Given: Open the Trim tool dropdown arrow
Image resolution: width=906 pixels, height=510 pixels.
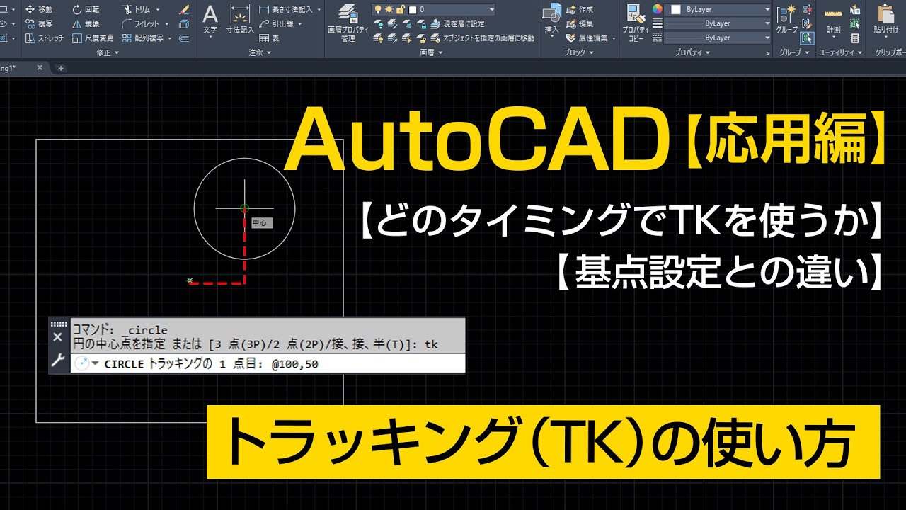Looking at the screenshot, I should coord(157,10).
